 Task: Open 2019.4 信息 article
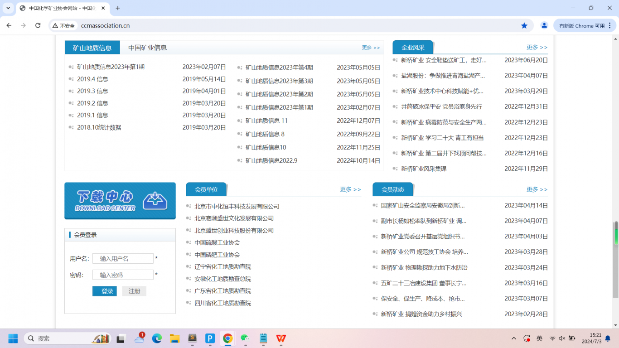click(92, 79)
